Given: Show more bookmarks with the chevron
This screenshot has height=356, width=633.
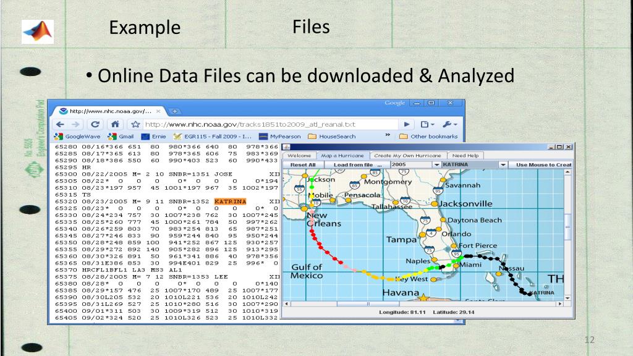Looking at the screenshot, I should 388,135.
